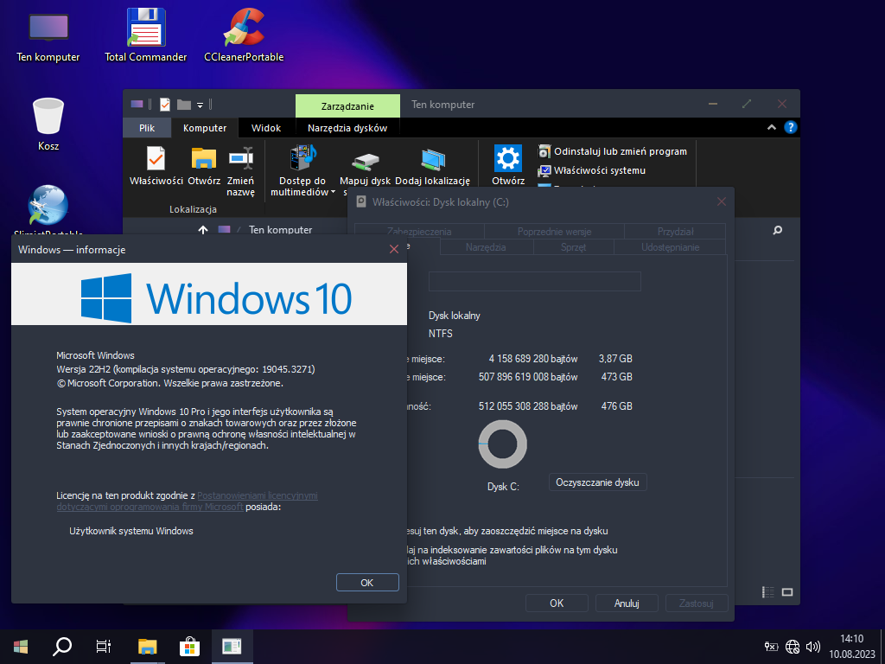Open the Quick Access Toolbar customize arrow

tap(201, 105)
